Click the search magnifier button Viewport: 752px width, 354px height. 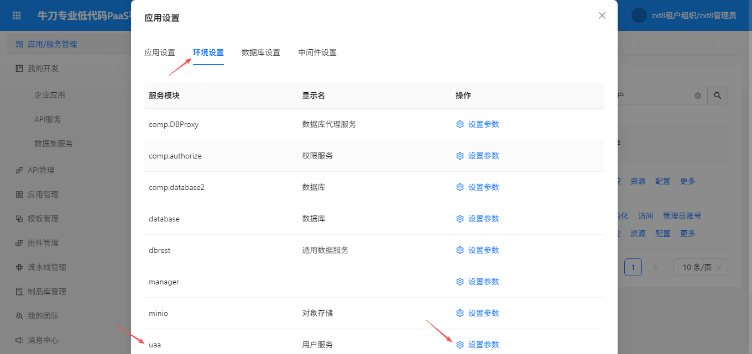point(718,96)
